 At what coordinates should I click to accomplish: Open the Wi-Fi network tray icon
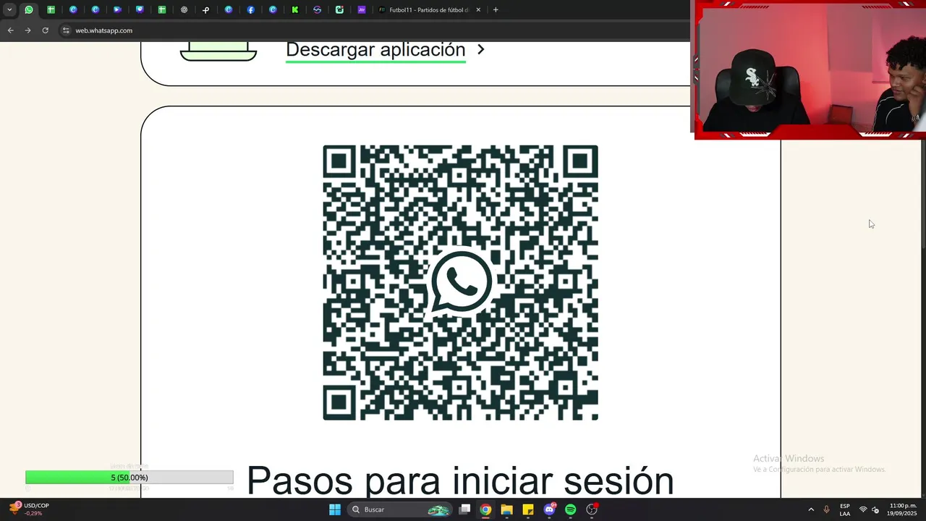tap(863, 509)
